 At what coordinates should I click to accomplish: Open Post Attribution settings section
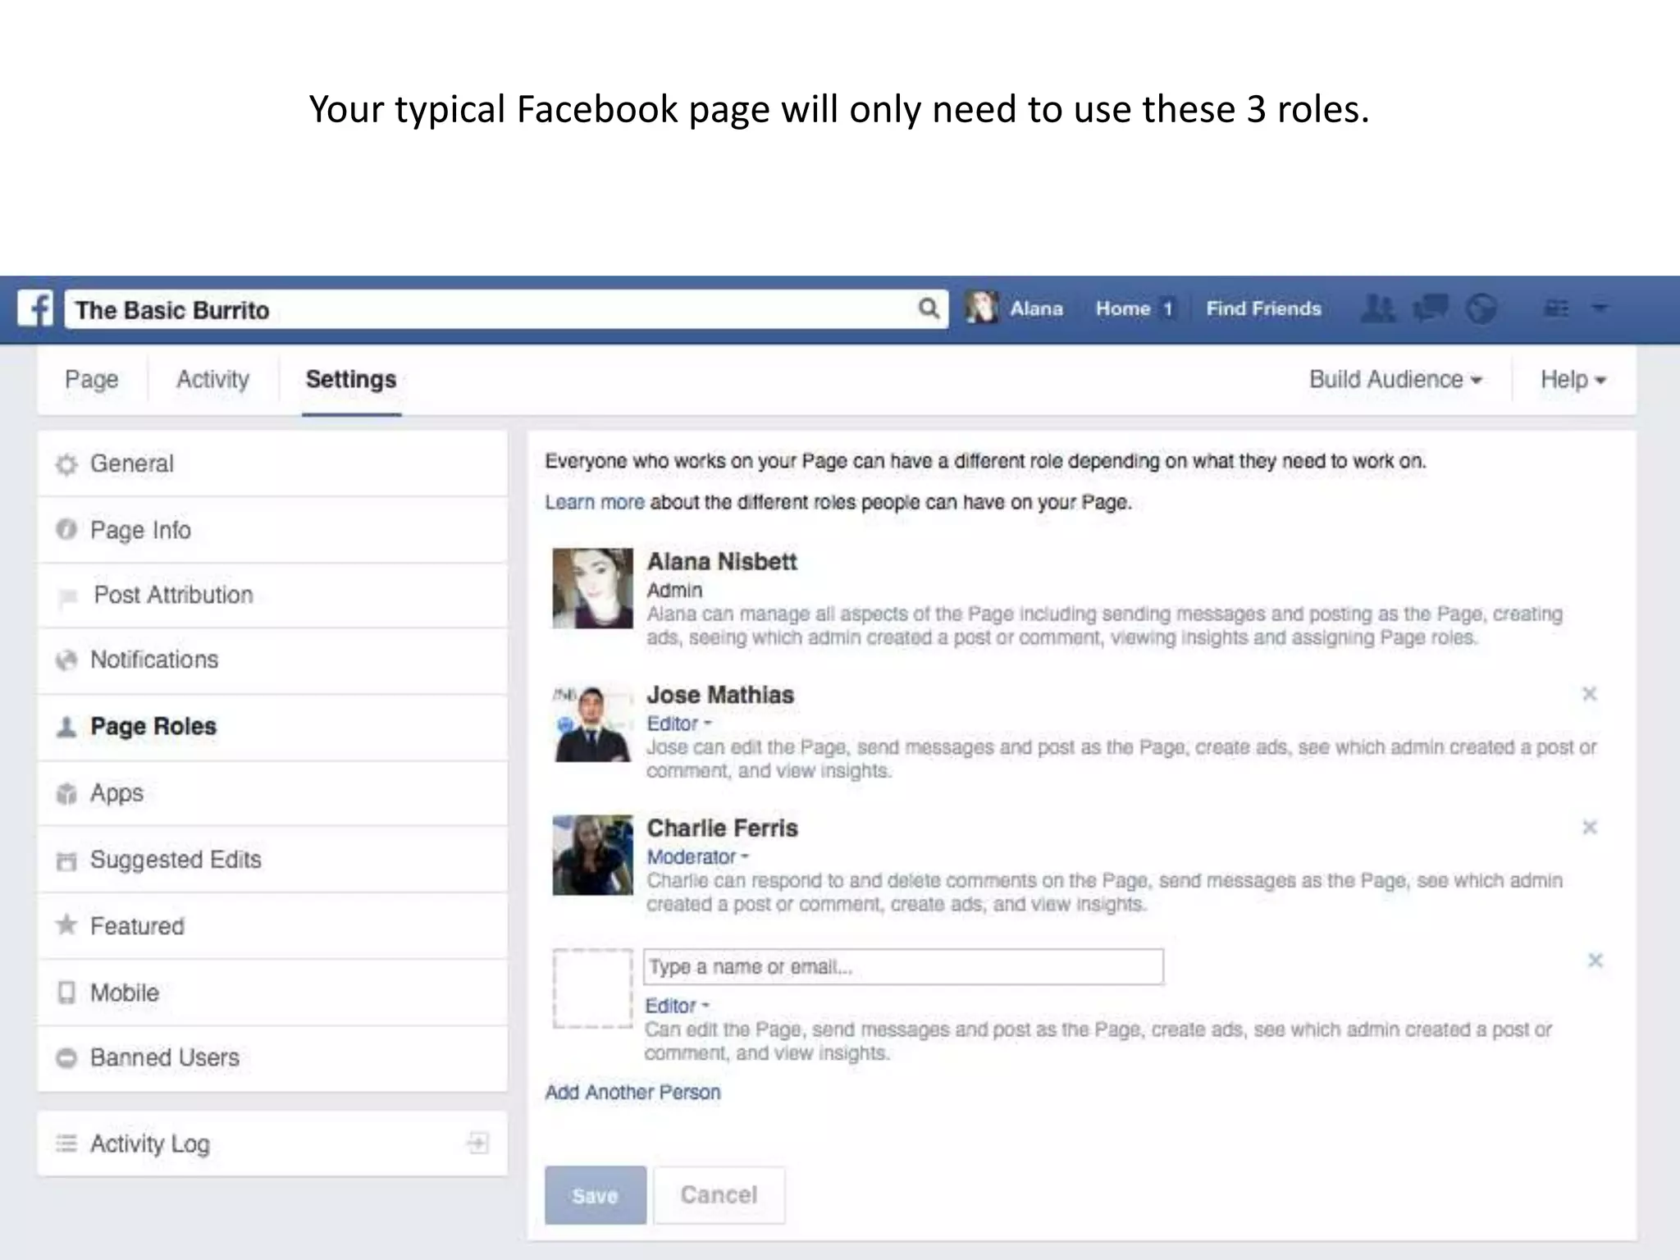272,596
